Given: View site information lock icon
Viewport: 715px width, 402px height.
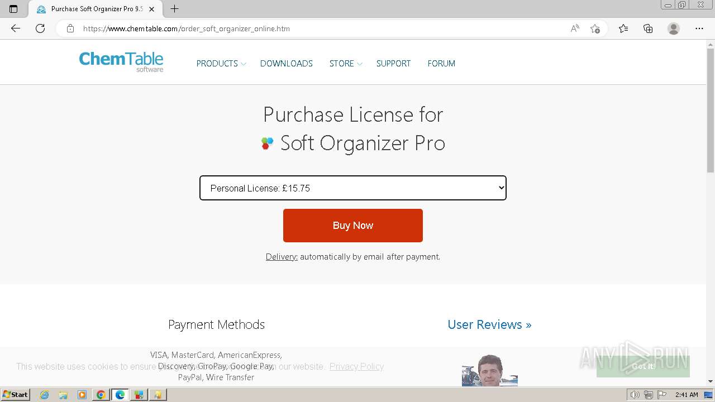Looking at the screenshot, I should coord(70,28).
